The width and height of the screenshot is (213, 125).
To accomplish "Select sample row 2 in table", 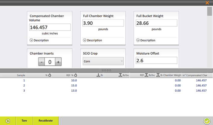I will [105, 85].
